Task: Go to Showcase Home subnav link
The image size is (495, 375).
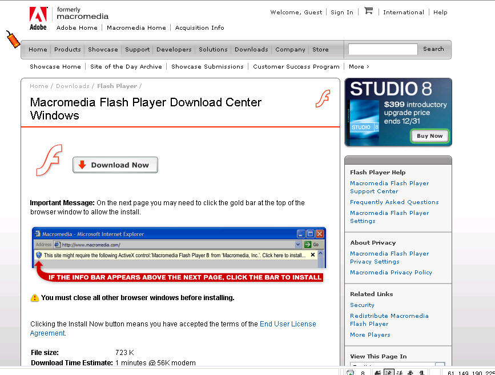Action: (x=55, y=67)
